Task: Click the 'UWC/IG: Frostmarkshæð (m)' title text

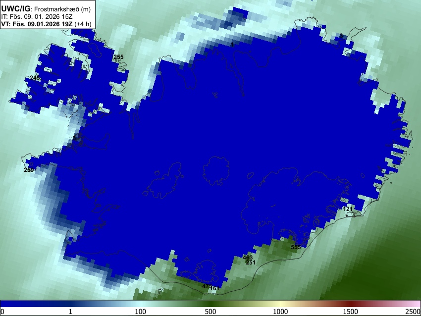Action: 46,9
